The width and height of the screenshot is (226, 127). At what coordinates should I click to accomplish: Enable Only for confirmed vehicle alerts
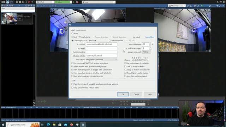pos(72,87)
